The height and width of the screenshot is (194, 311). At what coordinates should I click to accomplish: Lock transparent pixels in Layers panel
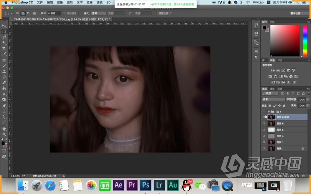click(270, 106)
